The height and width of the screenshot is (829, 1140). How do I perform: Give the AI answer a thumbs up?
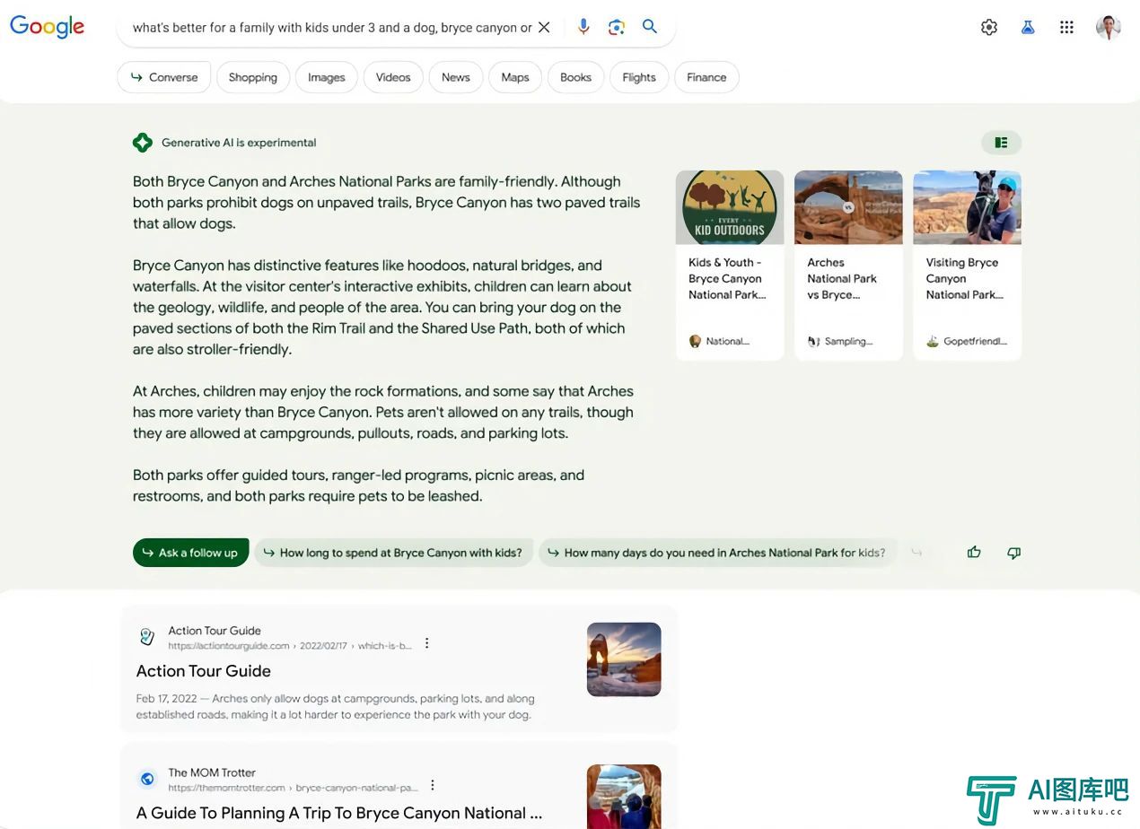pos(974,553)
